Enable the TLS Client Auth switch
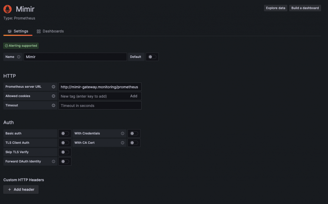 65,143
